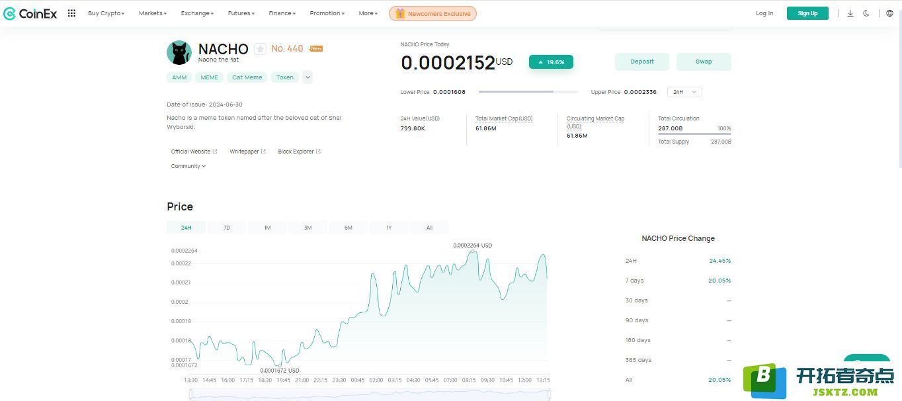Click the gift icon in Newcomers Exclusive
Screen dimensions: 902x401
click(x=400, y=13)
